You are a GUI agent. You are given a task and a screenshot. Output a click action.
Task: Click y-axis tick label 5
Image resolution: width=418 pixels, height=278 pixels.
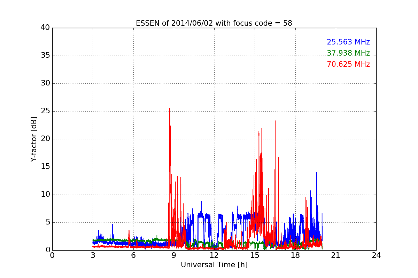click(47, 222)
